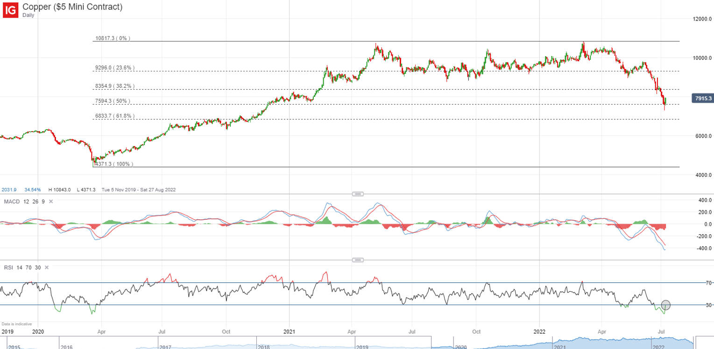The image size is (714, 349).
Task: Click 2021 in the overview timeline strip
Action: (558, 347)
